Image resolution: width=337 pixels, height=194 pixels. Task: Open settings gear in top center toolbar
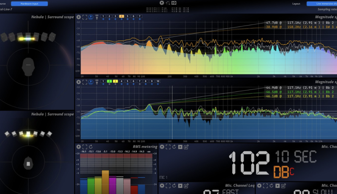tap(162, 3)
